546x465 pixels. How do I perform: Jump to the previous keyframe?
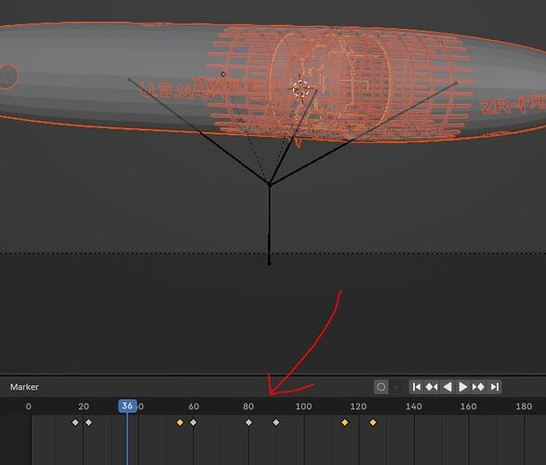point(432,387)
